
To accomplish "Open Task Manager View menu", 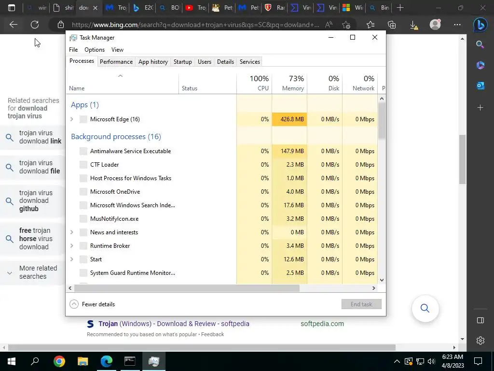I will click(x=117, y=50).
